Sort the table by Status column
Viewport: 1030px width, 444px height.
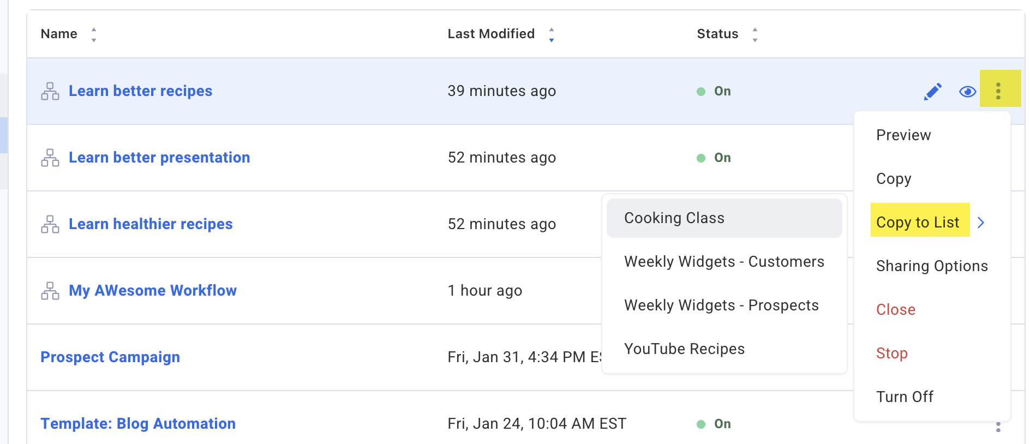[x=755, y=35]
